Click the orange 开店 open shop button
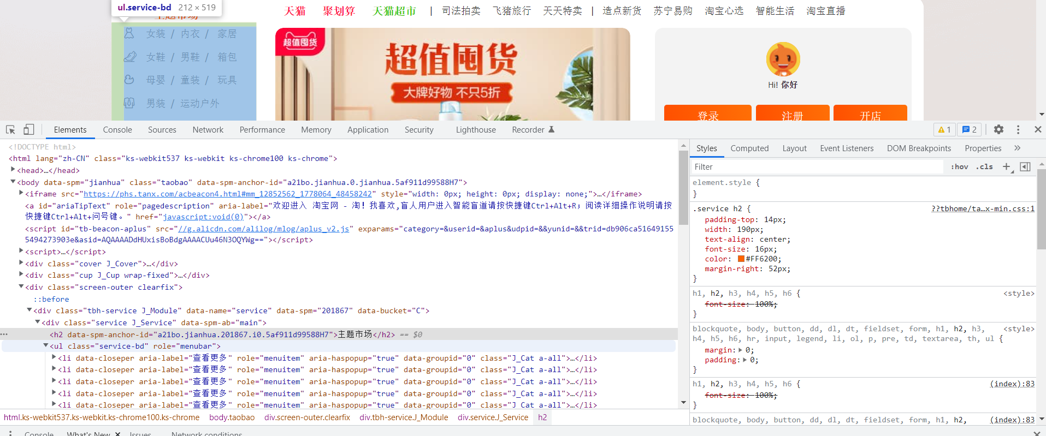The image size is (1046, 436). [x=870, y=113]
